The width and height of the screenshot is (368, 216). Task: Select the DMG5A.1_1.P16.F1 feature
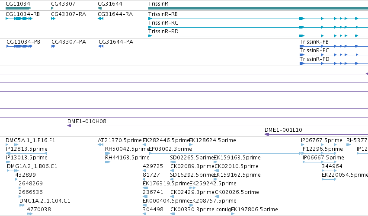point(31,140)
